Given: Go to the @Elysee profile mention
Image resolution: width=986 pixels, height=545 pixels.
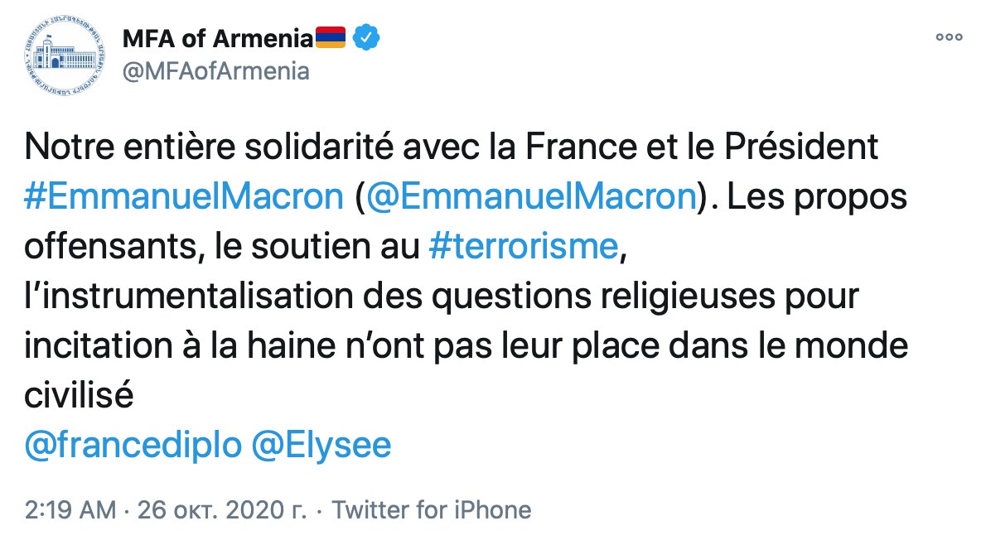Looking at the screenshot, I should [x=321, y=446].
